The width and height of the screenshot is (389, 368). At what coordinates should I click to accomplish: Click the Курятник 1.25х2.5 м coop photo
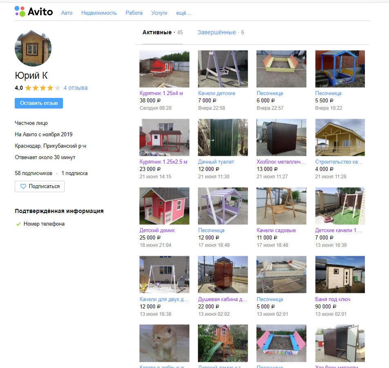pos(164,137)
